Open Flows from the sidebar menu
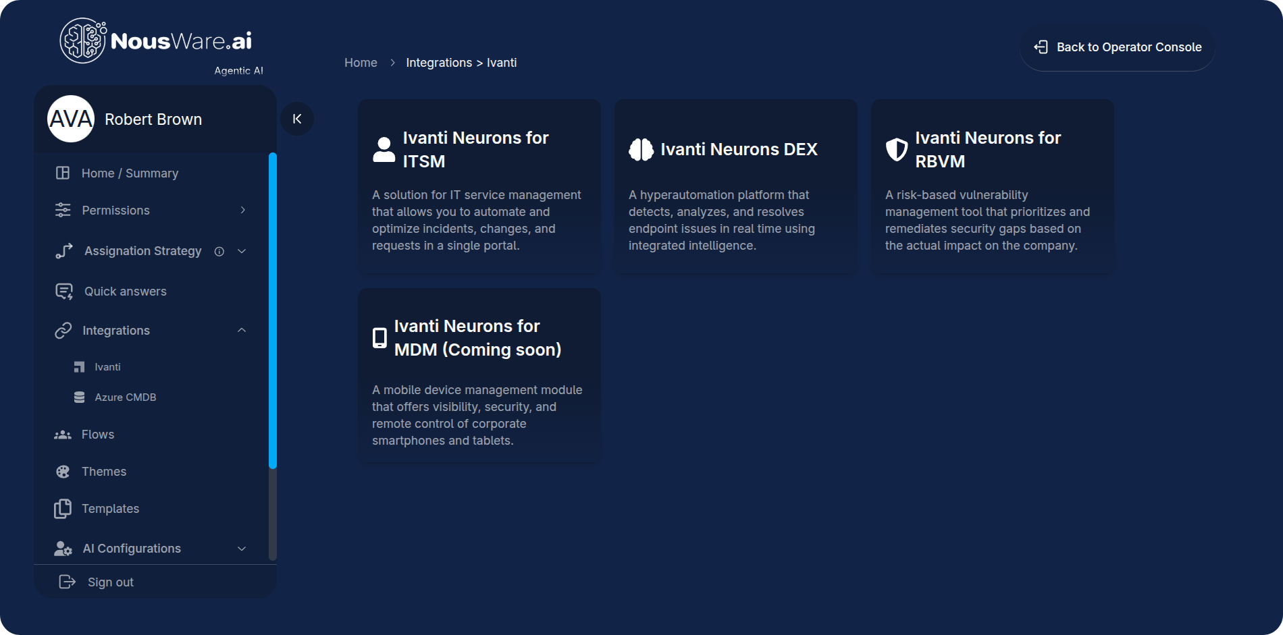This screenshot has height=635, width=1283. pos(98,435)
